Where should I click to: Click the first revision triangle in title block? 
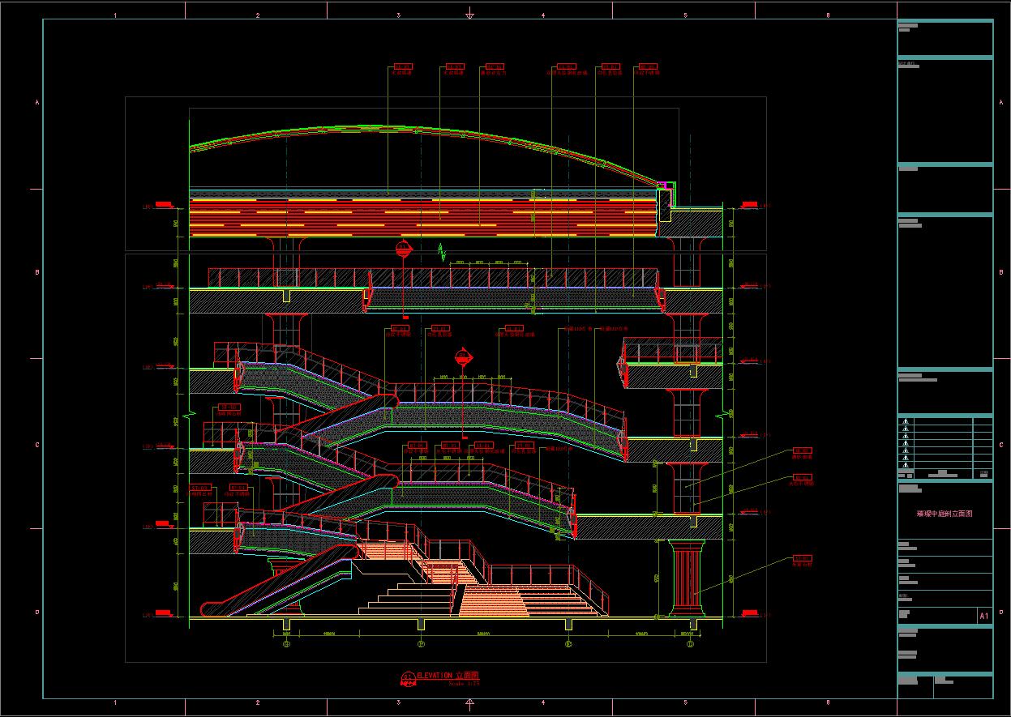tap(906, 421)
